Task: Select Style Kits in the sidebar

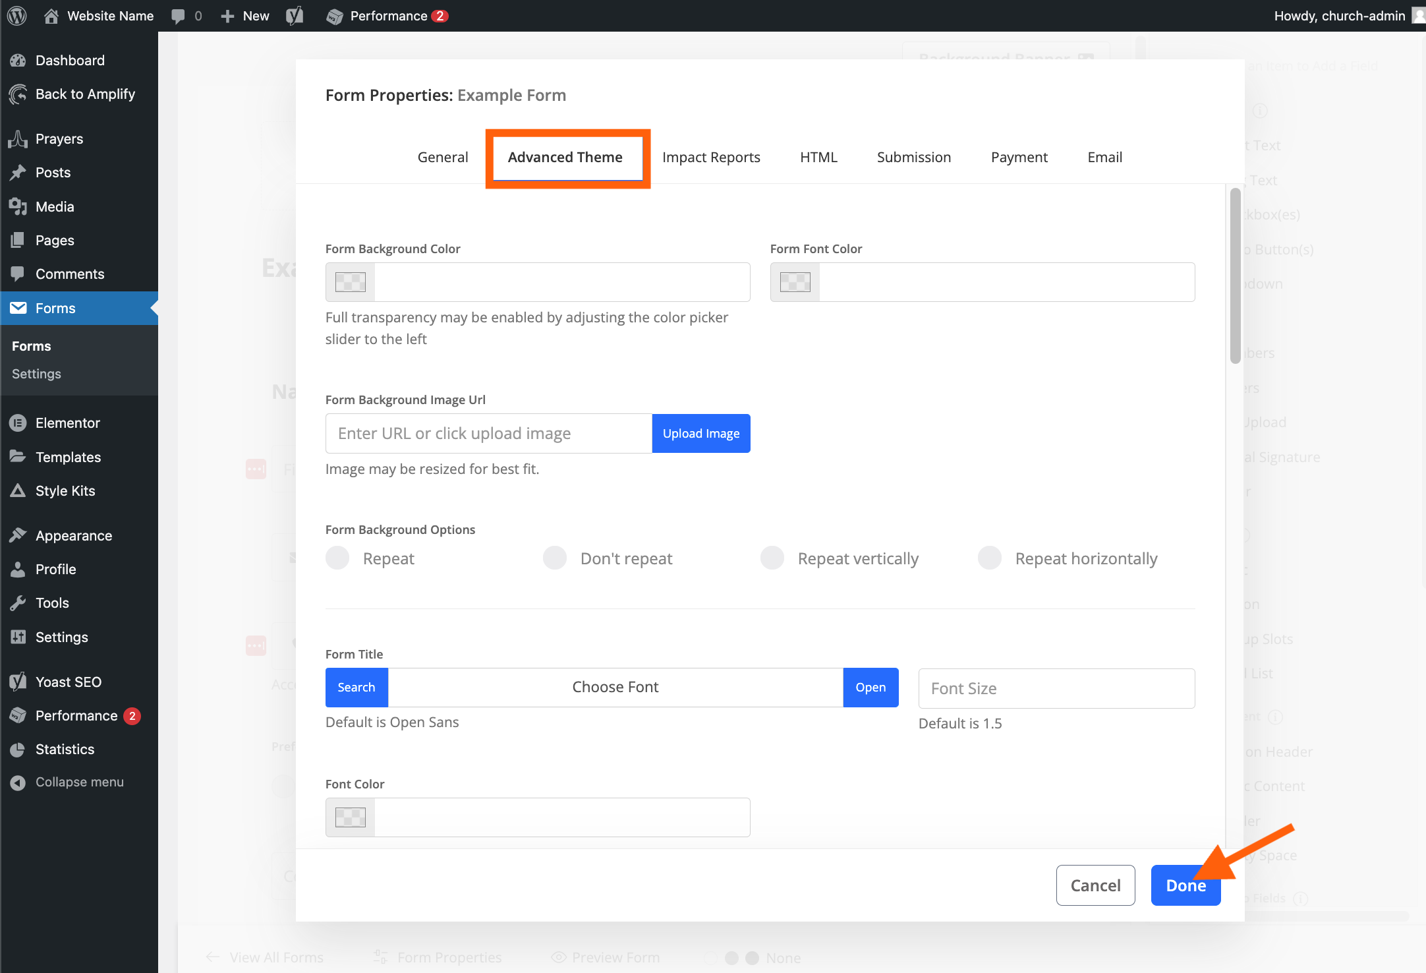Action: (x=65, y=490)
